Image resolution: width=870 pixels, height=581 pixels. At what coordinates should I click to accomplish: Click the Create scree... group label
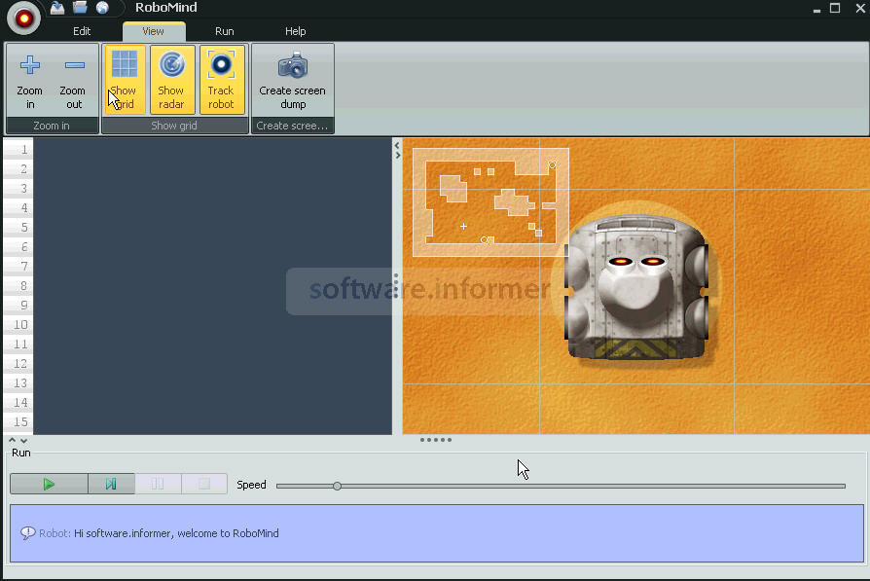pyautogui.click(x=292, y=126)
